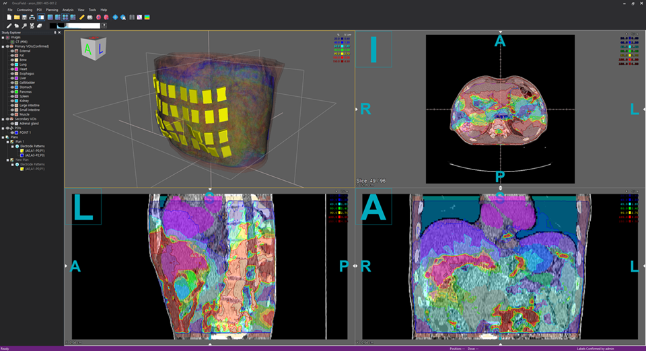Pin the Study Explorer panel

click(x=55, y=32)
